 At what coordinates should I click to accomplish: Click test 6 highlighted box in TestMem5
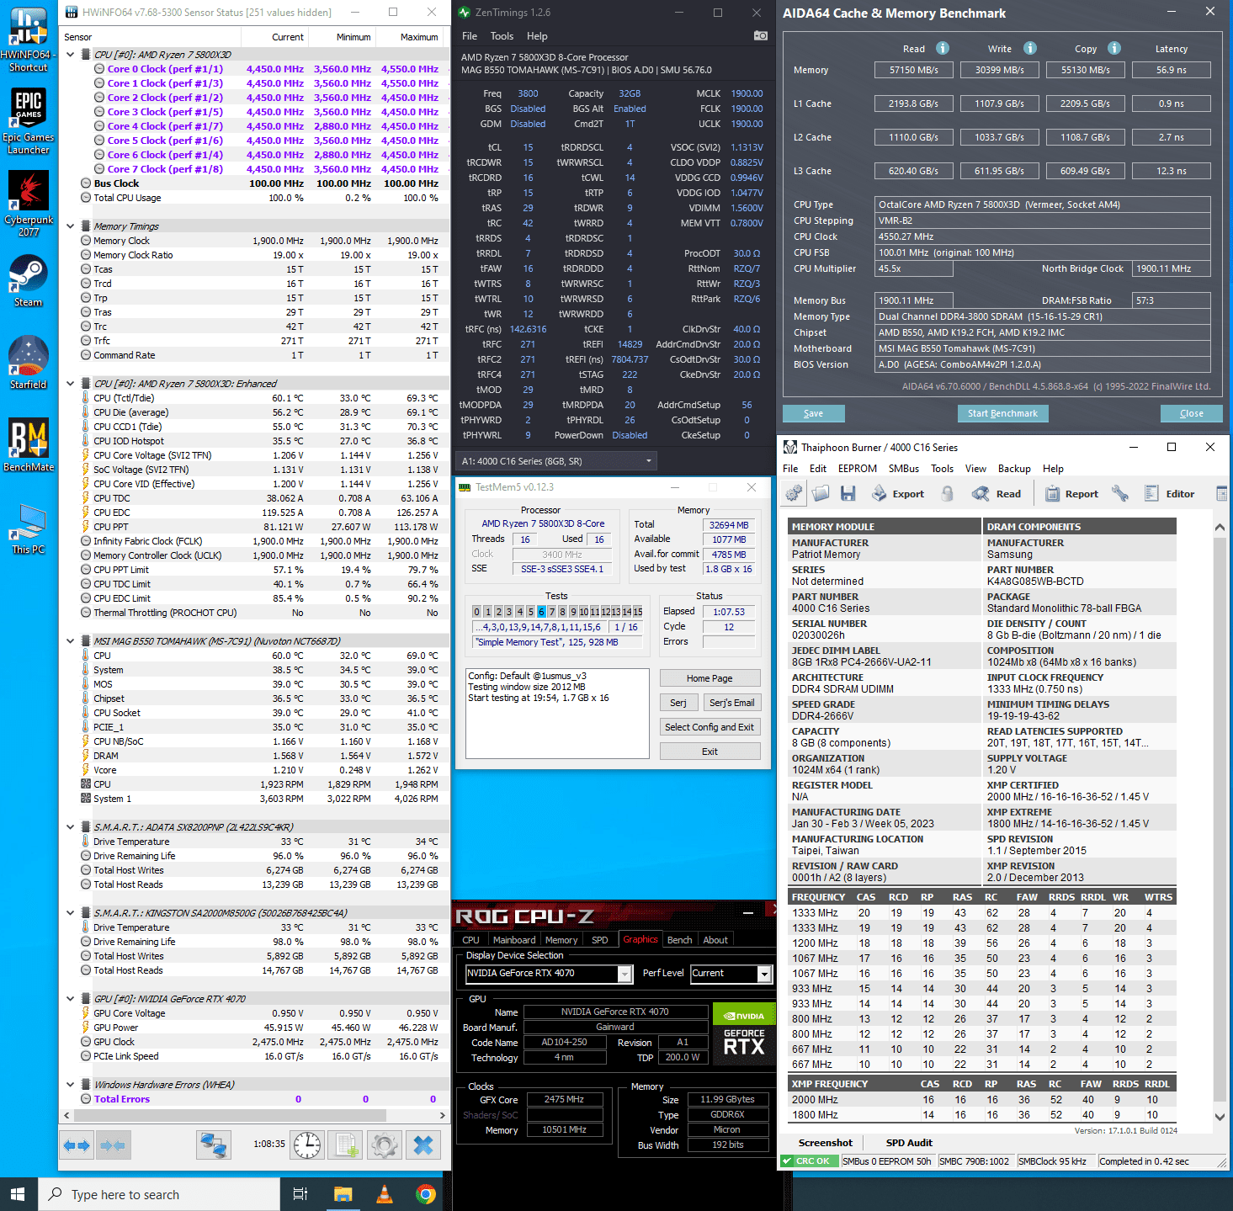[541, 612]
